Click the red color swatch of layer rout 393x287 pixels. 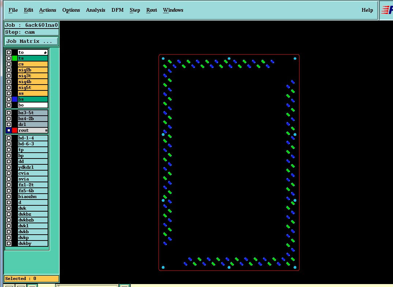[x=15, y=130]
